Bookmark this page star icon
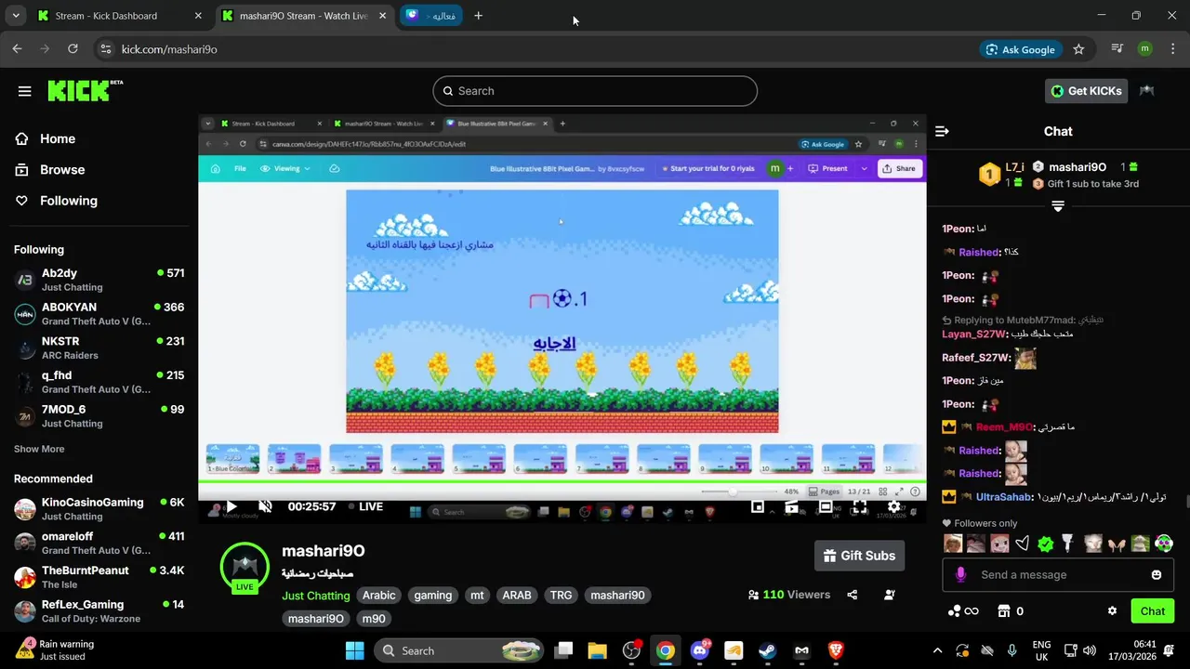Viewport: 1190px width, 669px height. click(x=1078, y=49)
